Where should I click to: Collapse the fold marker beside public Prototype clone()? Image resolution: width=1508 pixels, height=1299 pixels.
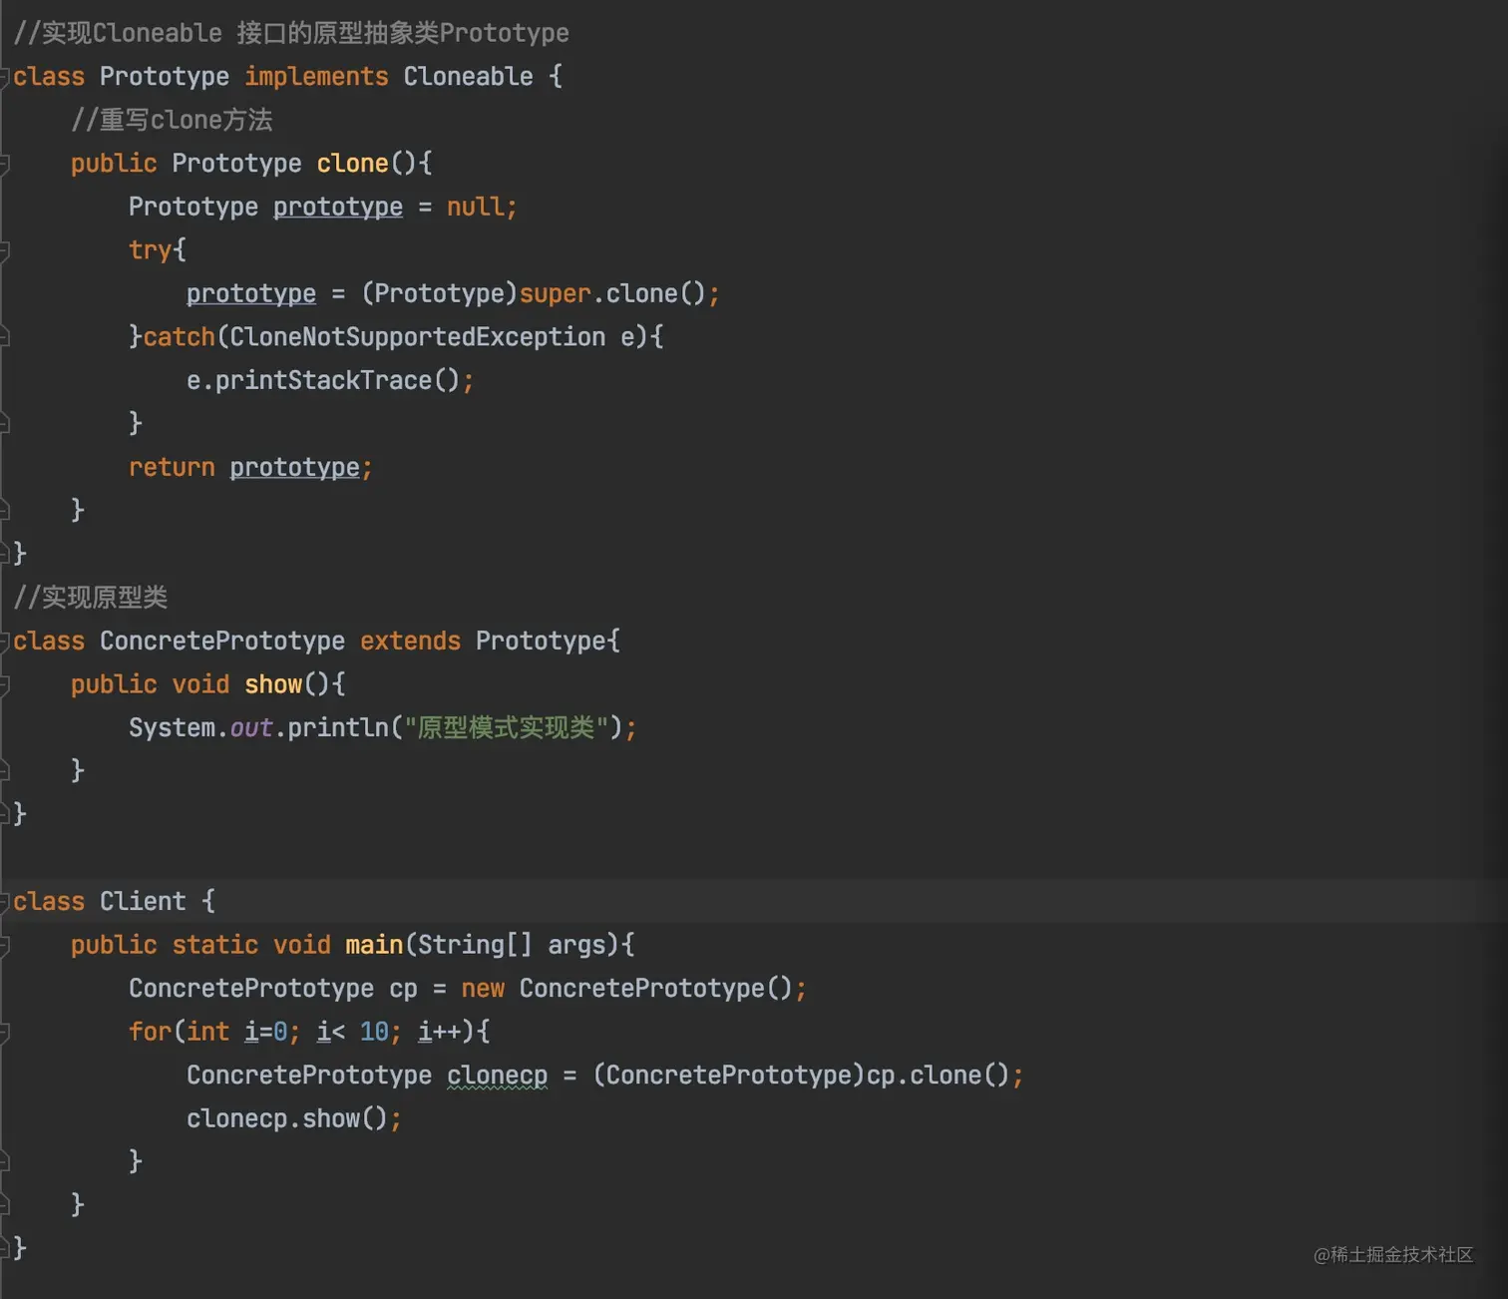click(4, 164)
